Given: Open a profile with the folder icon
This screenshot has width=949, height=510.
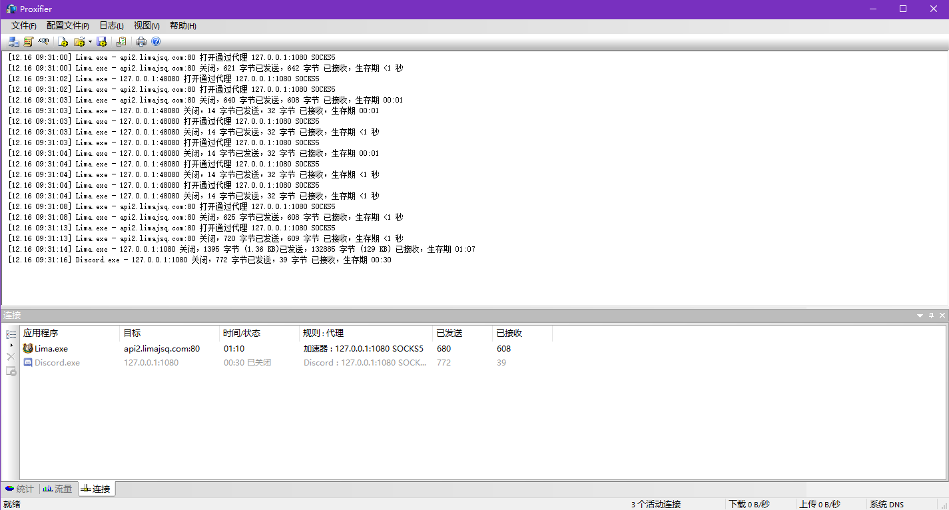Looking at the screenshot, I should click(x=79, y=41).
